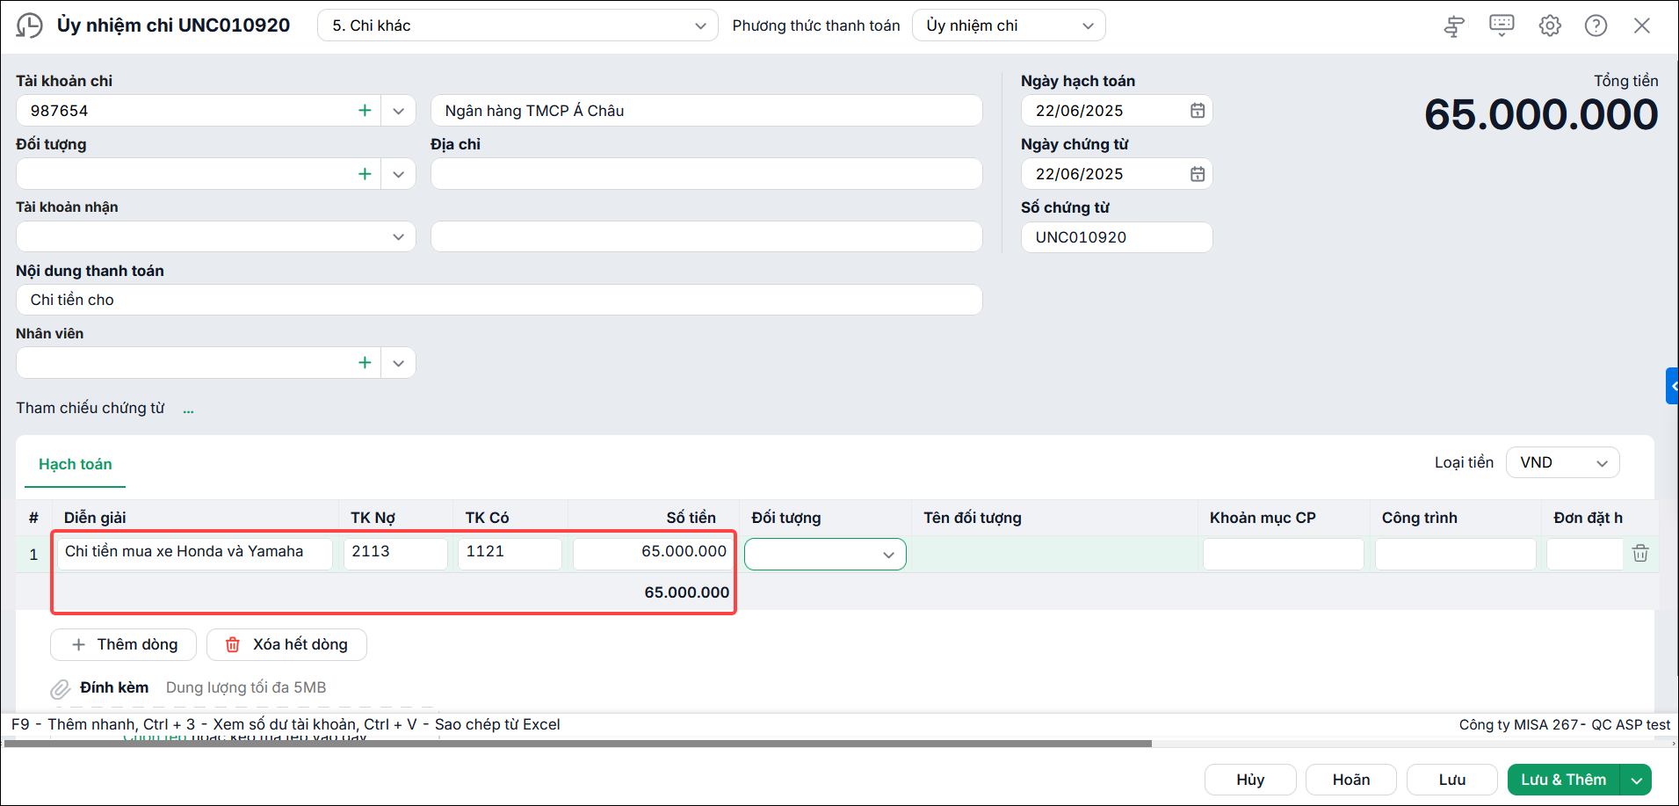Click the Tên đối tượng column header

973,518
